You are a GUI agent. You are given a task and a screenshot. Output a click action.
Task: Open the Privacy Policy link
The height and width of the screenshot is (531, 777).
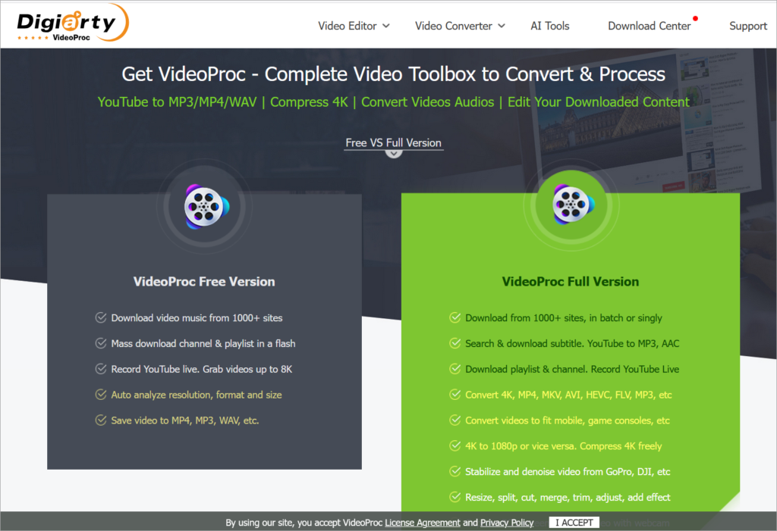coord(507,523)
